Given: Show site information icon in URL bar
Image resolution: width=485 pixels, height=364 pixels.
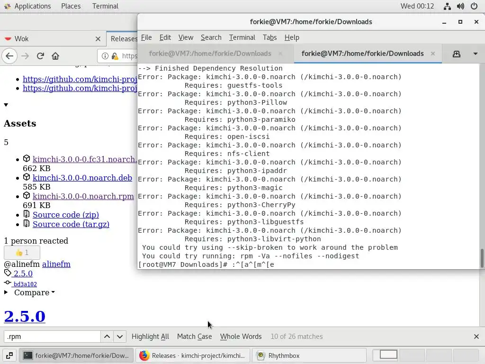Looking at the screenshot, I should [x=105, y=56].
